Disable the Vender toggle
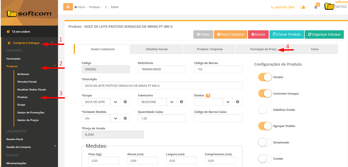 pos(265,77)
